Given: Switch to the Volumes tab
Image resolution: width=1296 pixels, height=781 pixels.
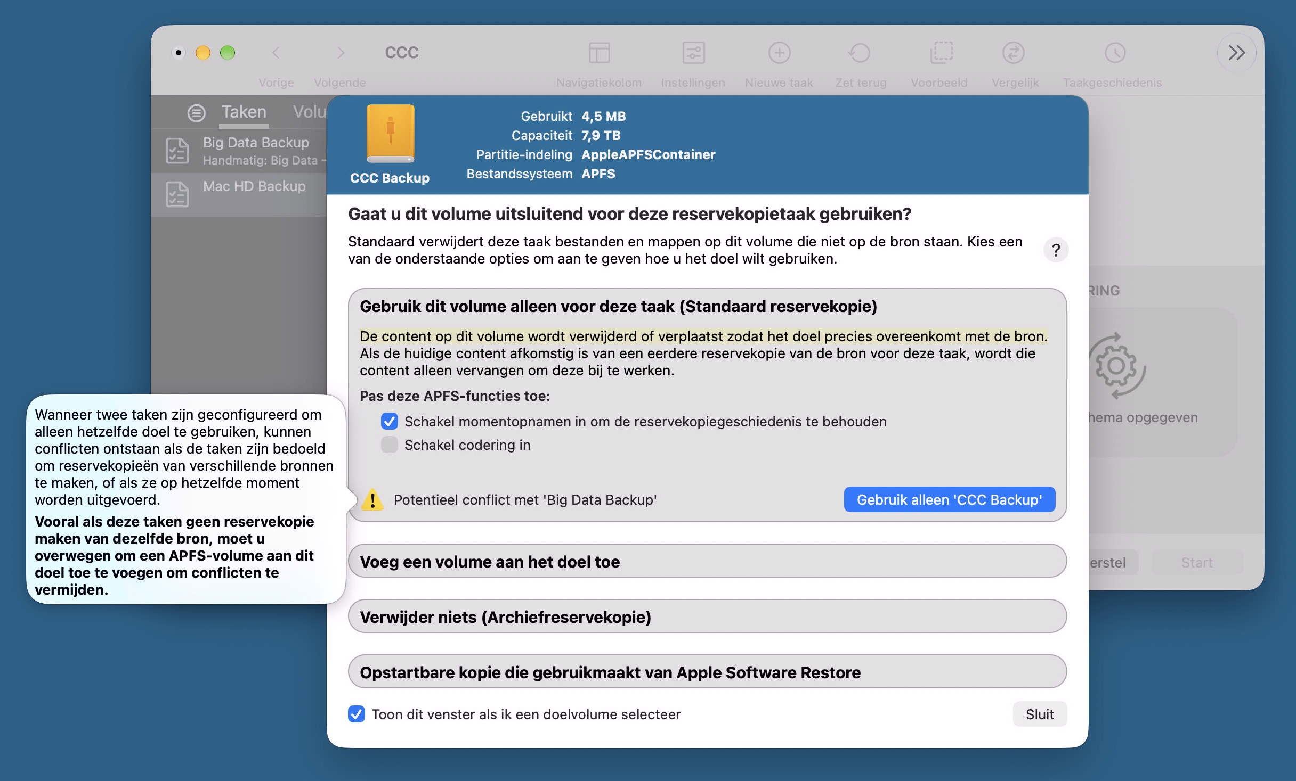Looking at the screenshot, I should (309, 112).
